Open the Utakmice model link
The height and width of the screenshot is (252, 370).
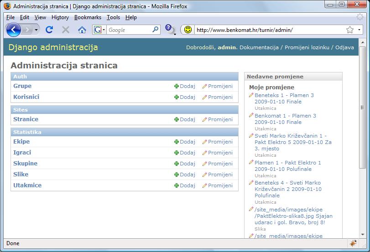tap(27, 185)
